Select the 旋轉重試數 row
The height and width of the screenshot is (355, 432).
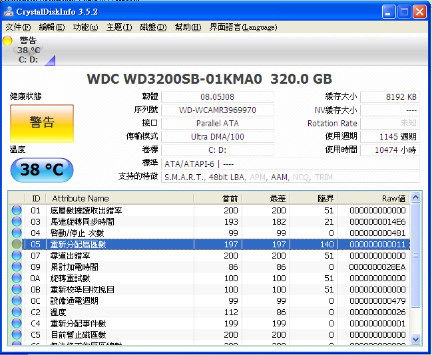pos(210,278)
